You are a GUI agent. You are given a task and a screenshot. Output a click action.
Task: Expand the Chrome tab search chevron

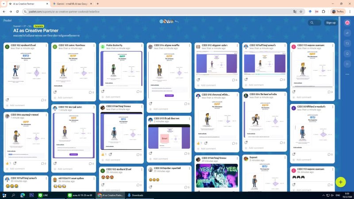pyautogui.click(x=5, y=4)
